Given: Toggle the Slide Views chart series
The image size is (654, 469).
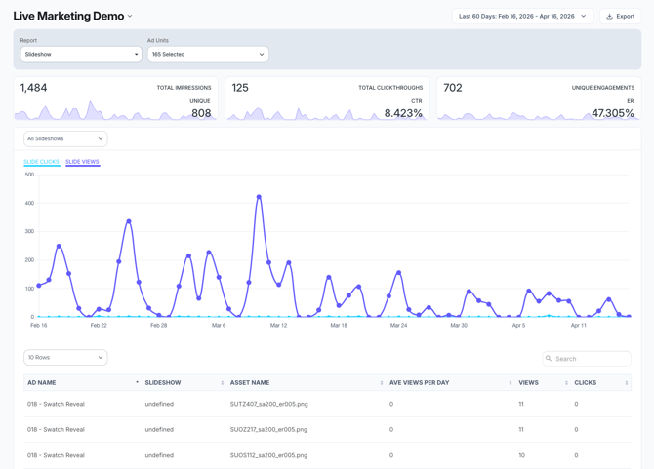Looking at the screenshot, I should coord(82,162).
